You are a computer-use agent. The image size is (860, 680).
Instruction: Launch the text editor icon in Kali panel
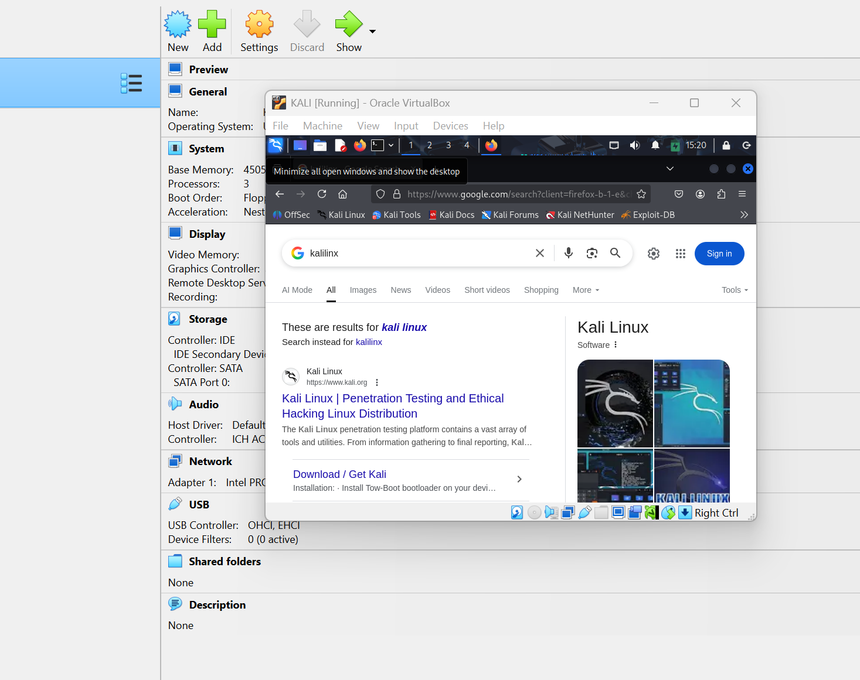[340, 145]
